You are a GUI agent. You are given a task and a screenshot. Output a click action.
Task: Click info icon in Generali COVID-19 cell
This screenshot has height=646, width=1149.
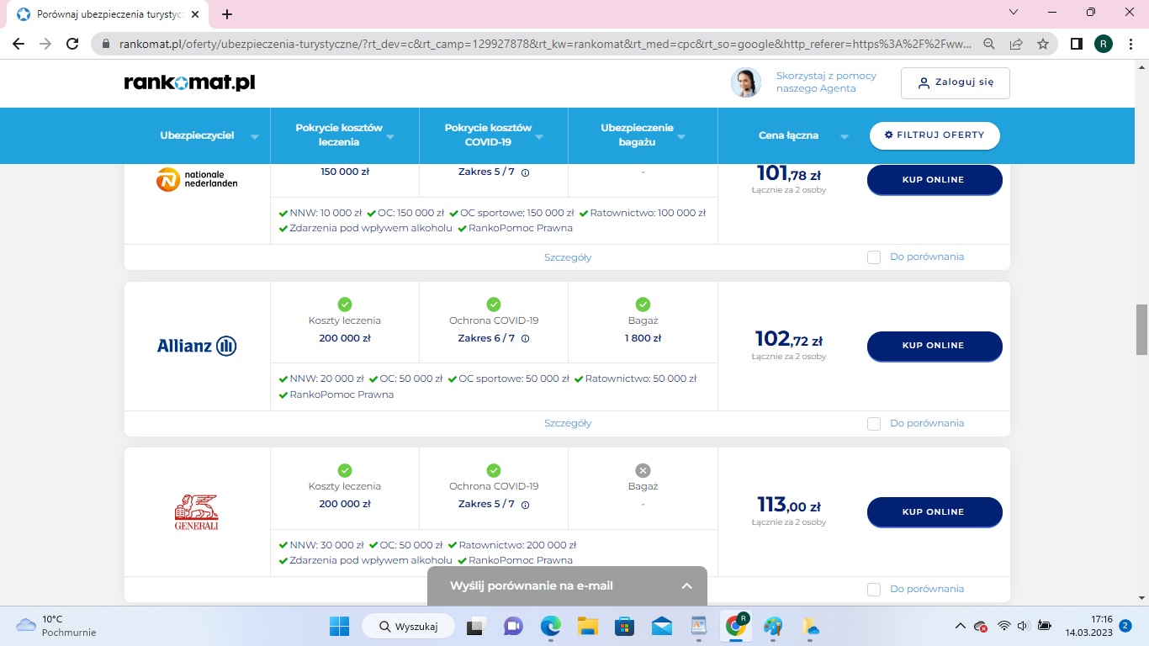pos(525,505)
